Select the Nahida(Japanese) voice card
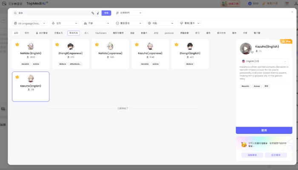Image resolution: width=298 pixels, height=170 pixels. pos(110,54)
